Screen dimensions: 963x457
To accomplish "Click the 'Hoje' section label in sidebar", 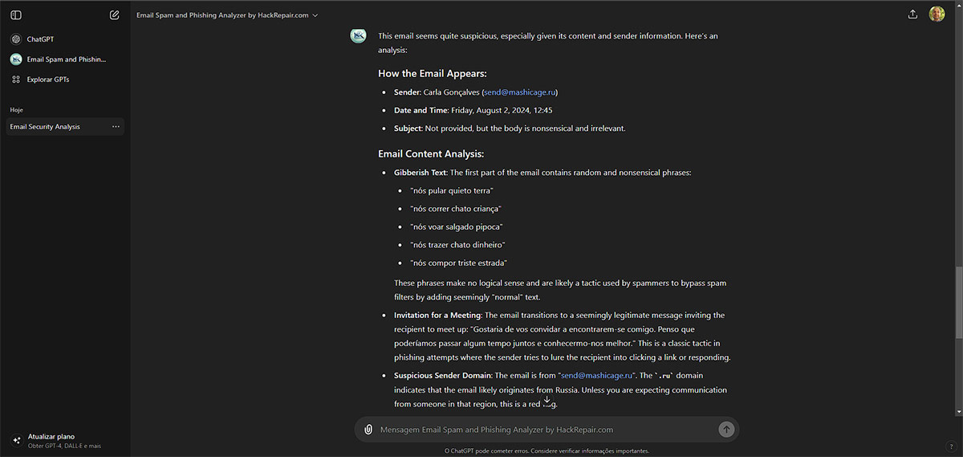I will (x=17, y=109).
